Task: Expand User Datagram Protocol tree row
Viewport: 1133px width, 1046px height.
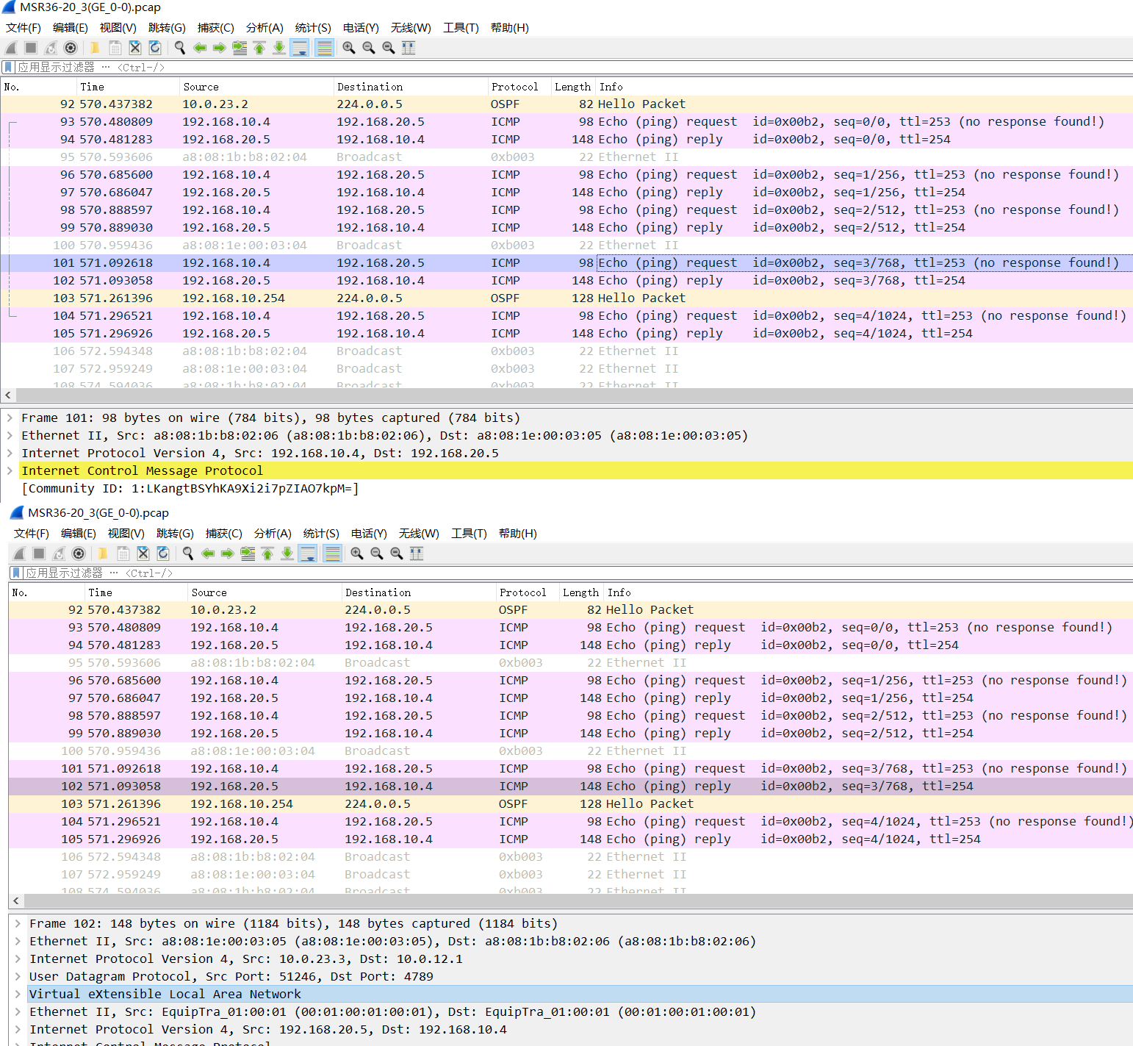Action: (x=18, y=976)
